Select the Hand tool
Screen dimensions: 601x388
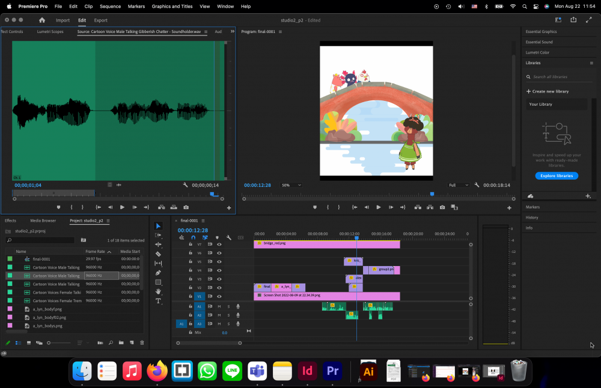(x=158, y=291)
